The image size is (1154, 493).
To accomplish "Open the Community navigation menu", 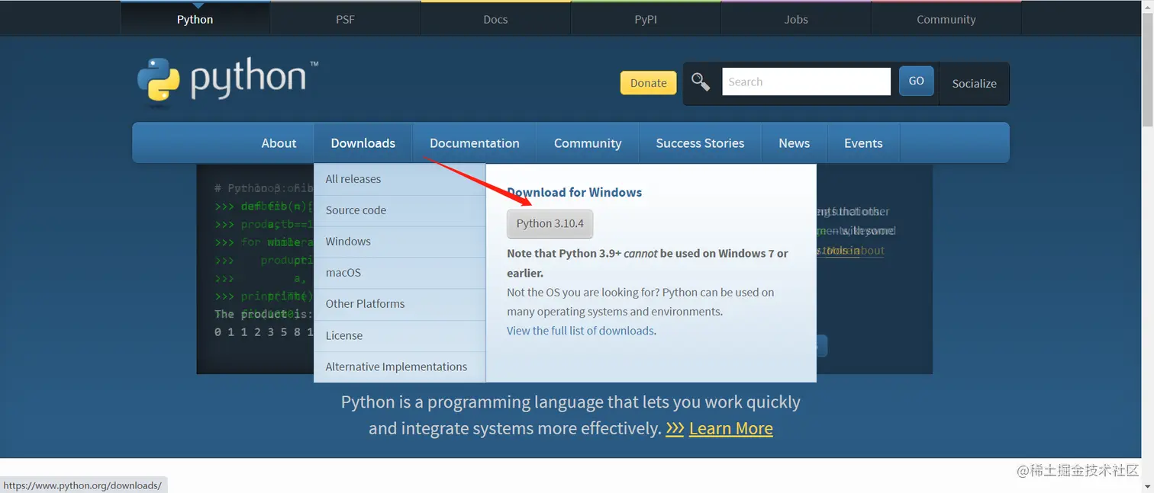I will 588,143.
